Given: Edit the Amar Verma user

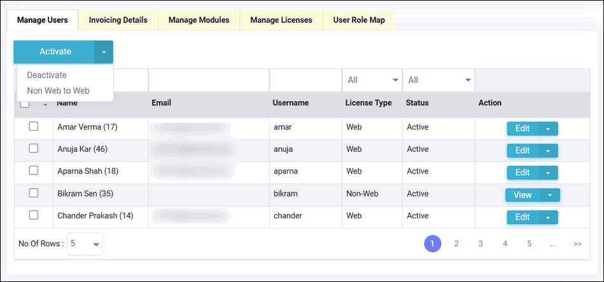Looking at the screenshot, I should tap(523, 129).
